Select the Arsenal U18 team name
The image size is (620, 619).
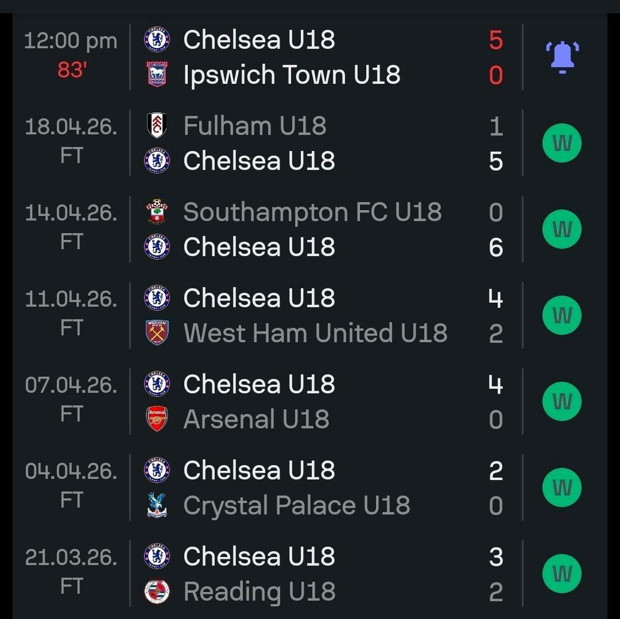256,419
